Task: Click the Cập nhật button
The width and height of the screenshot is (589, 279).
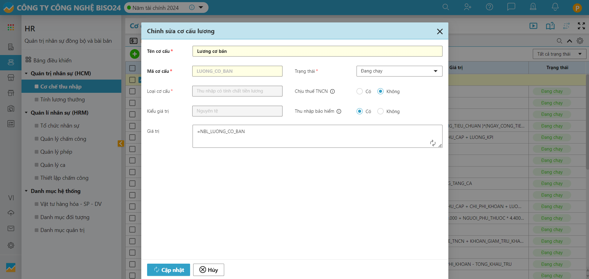Action: 168,270
